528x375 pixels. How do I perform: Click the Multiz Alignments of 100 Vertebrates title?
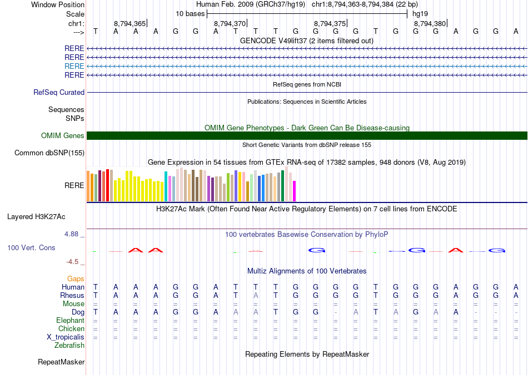[307, 271]
